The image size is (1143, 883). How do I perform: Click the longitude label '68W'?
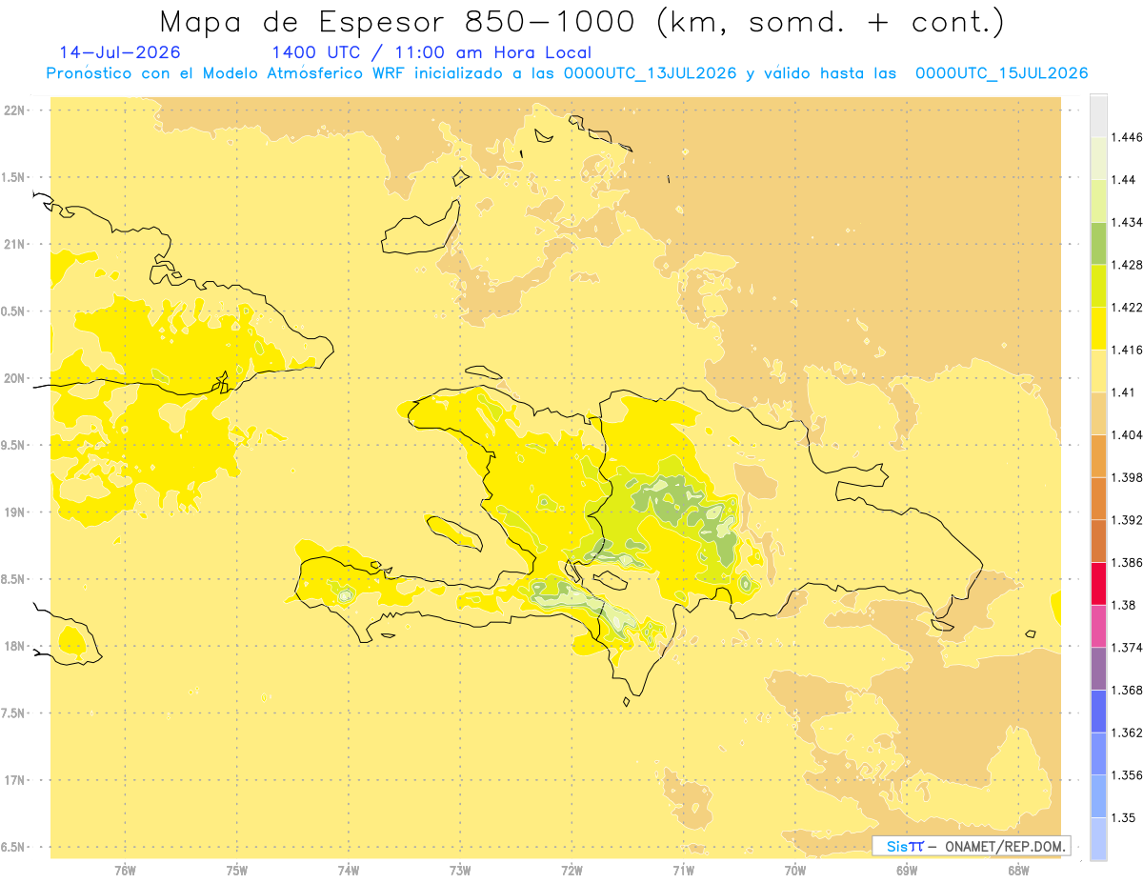pos(1018,871)
